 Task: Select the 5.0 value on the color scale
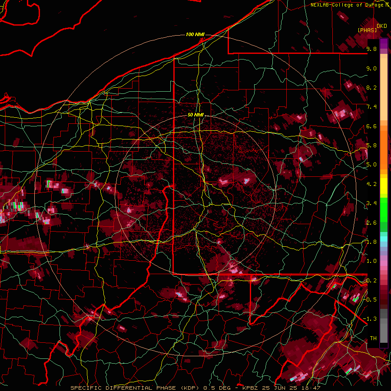[371, 165]
